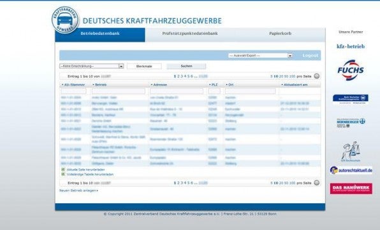This screenshot has width=380, height=230.
Task: Focus the AU-Stammnr filter field
Action: coord(73,91)
